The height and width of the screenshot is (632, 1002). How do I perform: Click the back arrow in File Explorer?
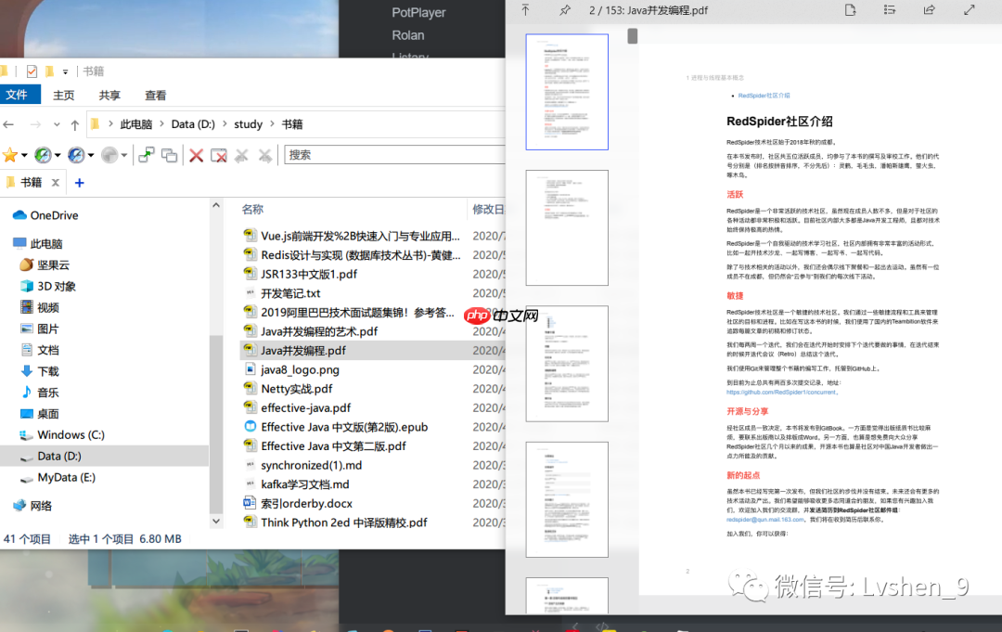click(10, 123)
